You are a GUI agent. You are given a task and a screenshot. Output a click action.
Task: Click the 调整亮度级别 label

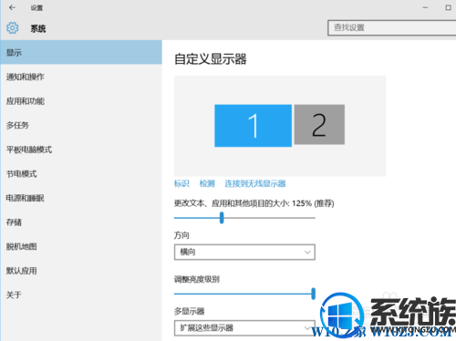(x=197, y=279)
